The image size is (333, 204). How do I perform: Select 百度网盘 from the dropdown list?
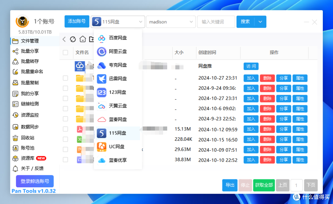[x=118, y=38]
